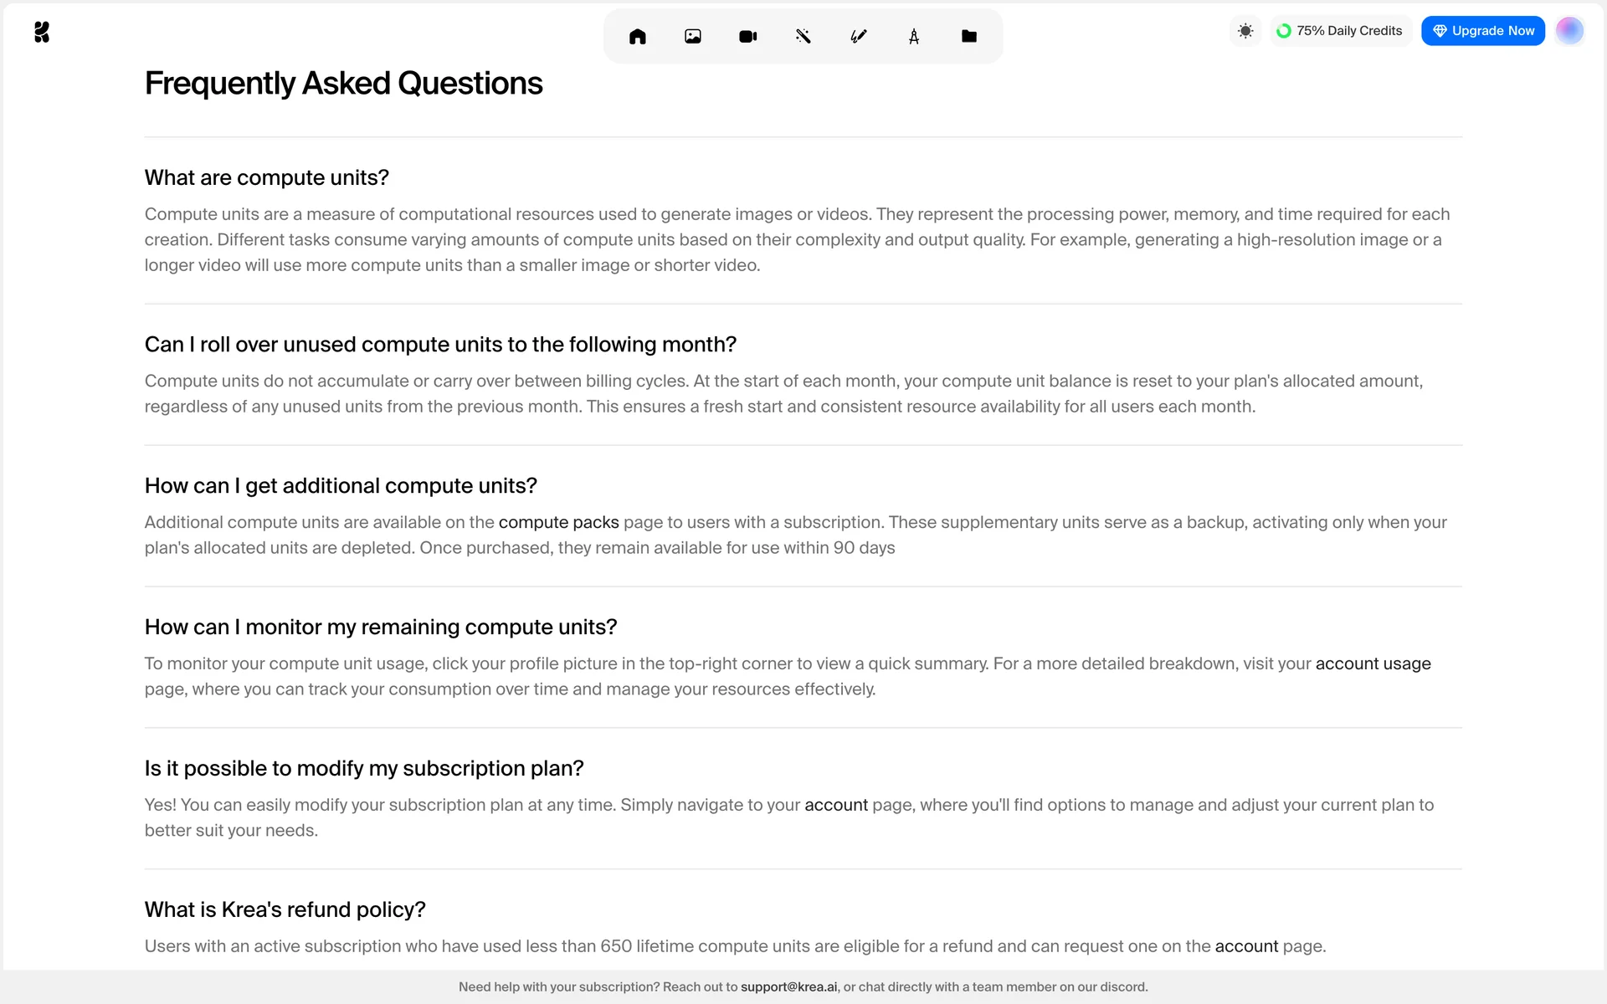
Task: Click the 75% Daily Credits indicator
Action: click(1340, 31)
